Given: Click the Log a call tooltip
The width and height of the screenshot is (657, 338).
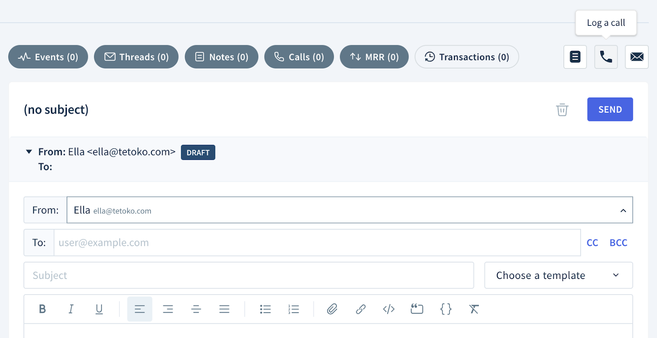Looking at the screenshot, I should [x=606, y=23].
